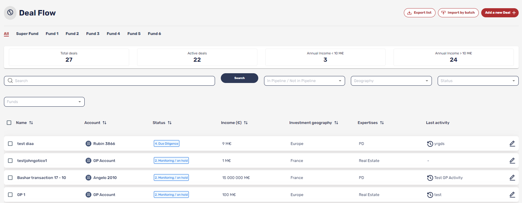Click the edit pencil for GP 1 row

pyautogui.click(x=512, y=194)
